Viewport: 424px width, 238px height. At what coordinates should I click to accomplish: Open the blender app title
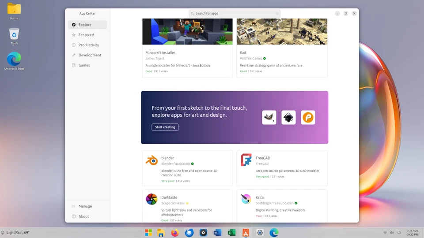168,158
